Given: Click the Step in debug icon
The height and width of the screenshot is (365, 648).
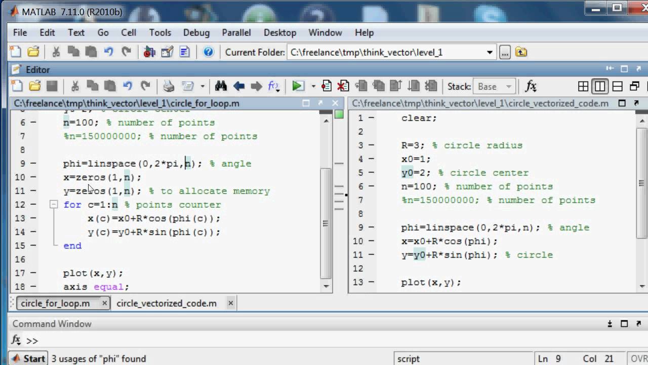Looking at the screenshot, I should [379, 86].
